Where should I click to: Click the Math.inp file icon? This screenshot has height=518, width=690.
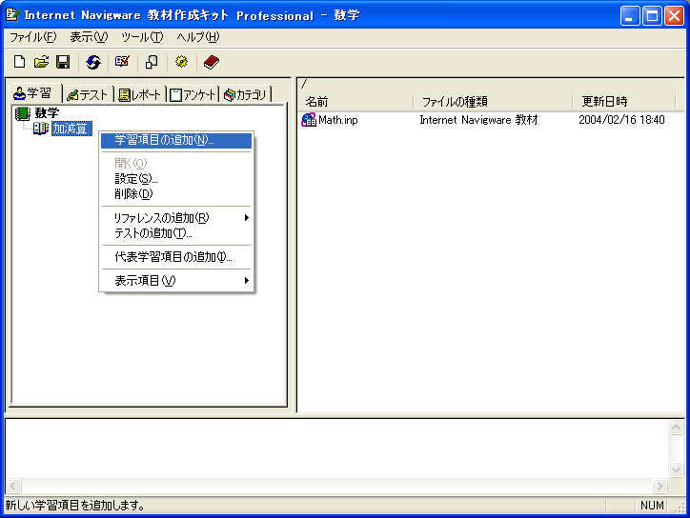pyautogui.click(x=309, y=120)
